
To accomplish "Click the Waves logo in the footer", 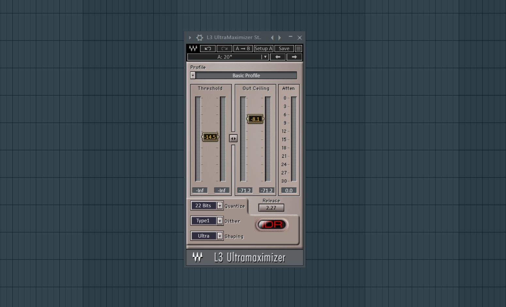I will (x=197, y=257).
